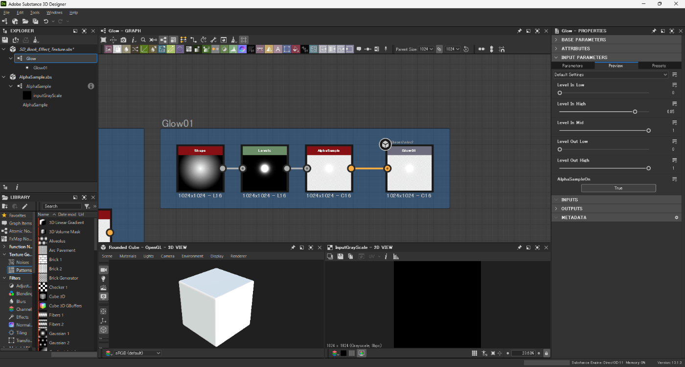Click histogram icon in 2D view toolbar
The height and width of the screenshot is (367, 685).
tap(396, 256)
